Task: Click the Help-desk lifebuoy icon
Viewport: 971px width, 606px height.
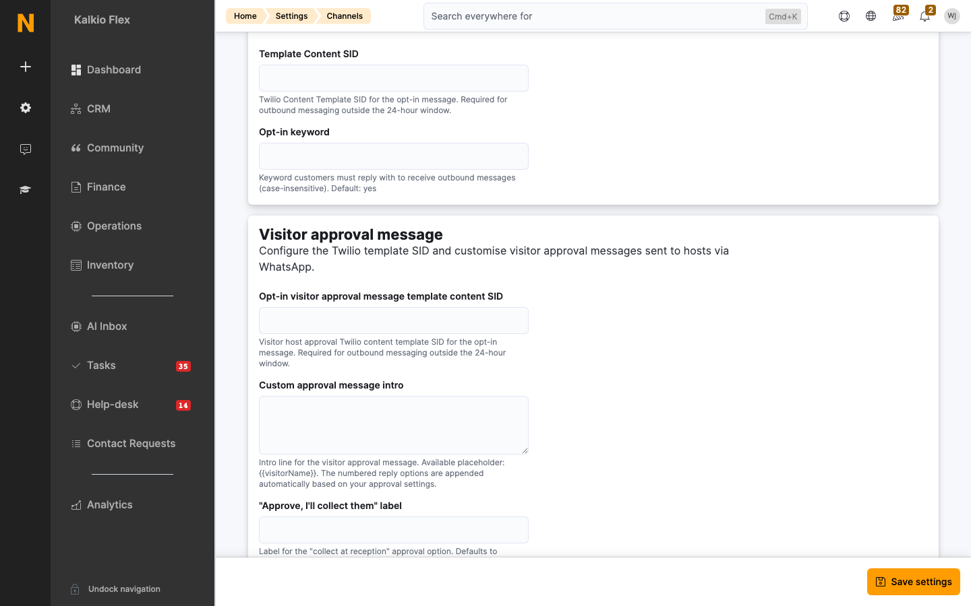Action: [76, 405]
